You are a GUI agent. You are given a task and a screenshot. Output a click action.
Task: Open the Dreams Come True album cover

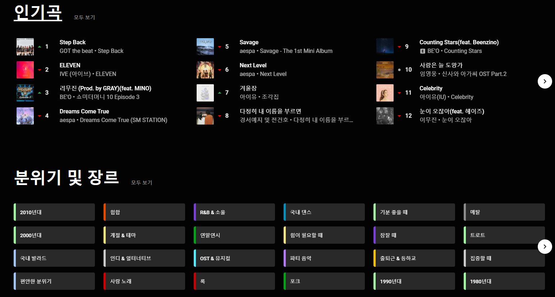point(25,116)
